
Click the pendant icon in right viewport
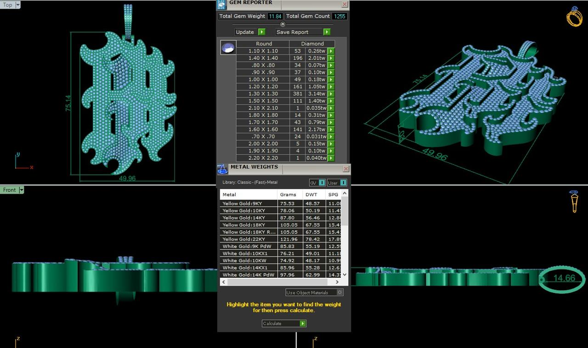point(574,202)
